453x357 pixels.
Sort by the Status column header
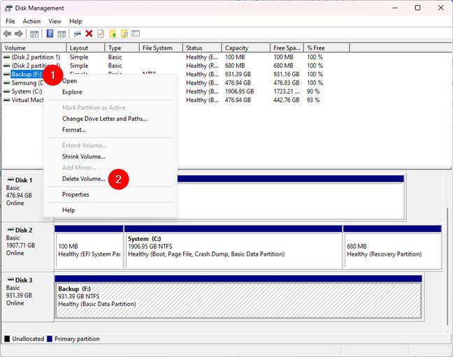coord(202,48)
